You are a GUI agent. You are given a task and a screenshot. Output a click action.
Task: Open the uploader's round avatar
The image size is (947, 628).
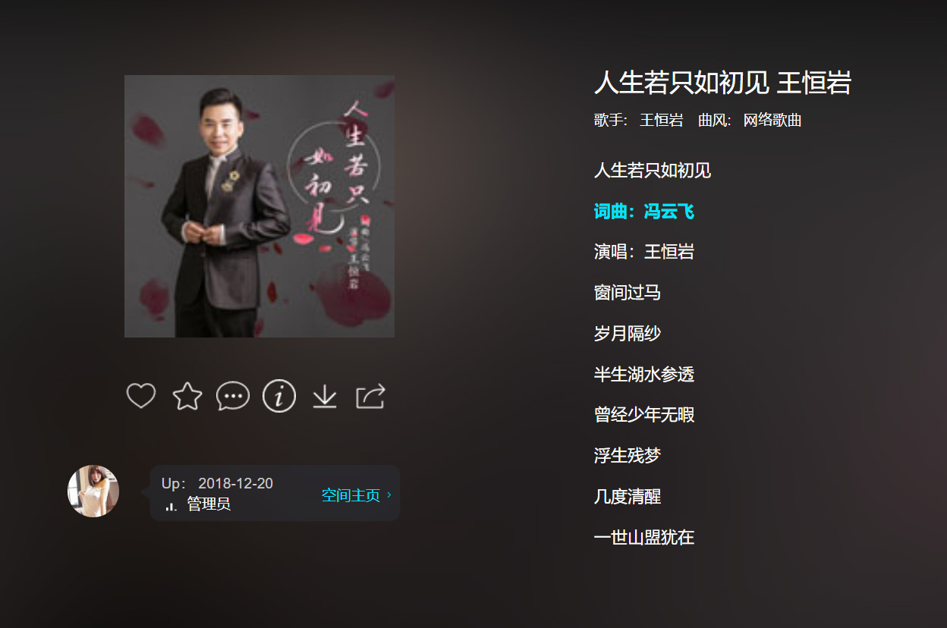coord(93,491)
